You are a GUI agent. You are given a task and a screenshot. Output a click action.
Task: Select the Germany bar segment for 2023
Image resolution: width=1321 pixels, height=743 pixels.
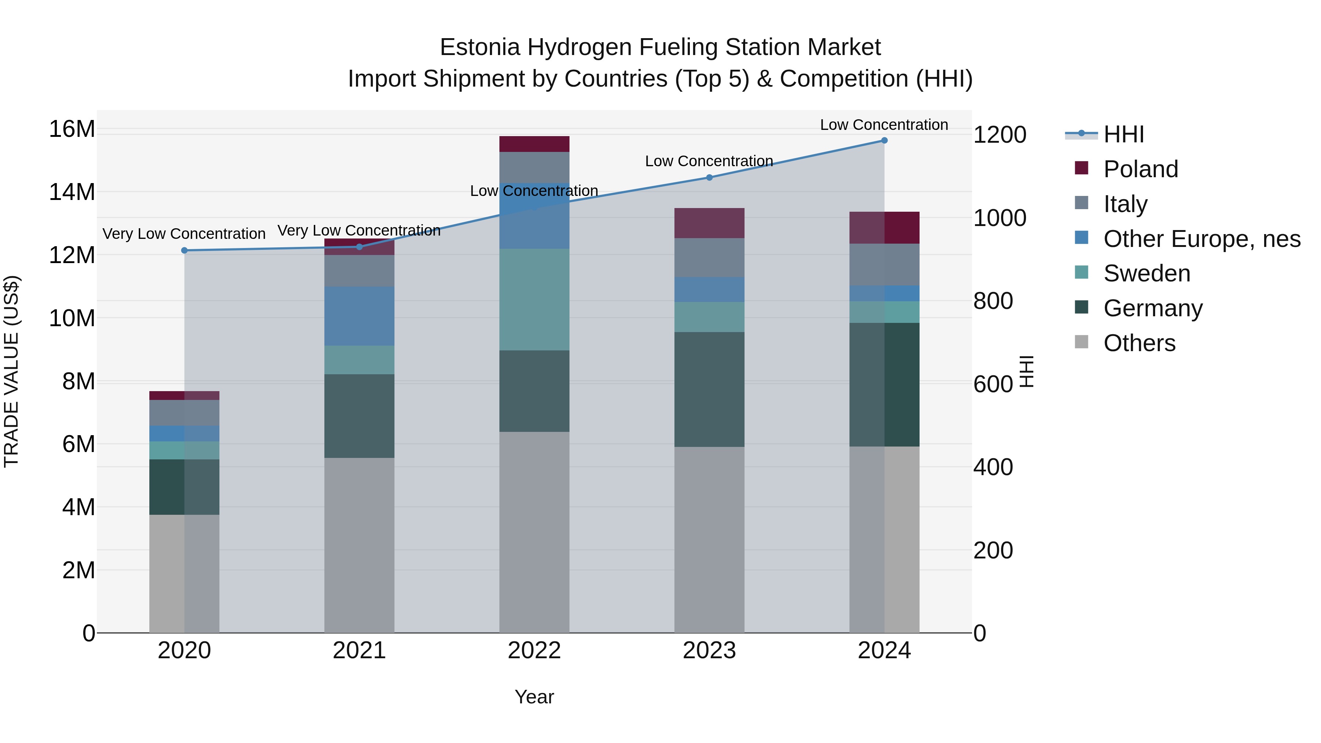(709, 389)
